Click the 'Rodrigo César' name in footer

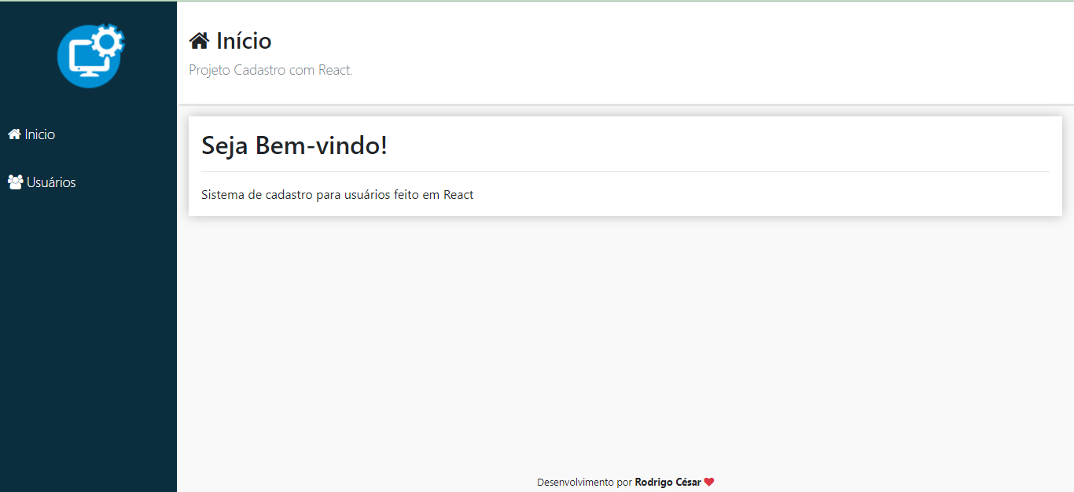668,482
